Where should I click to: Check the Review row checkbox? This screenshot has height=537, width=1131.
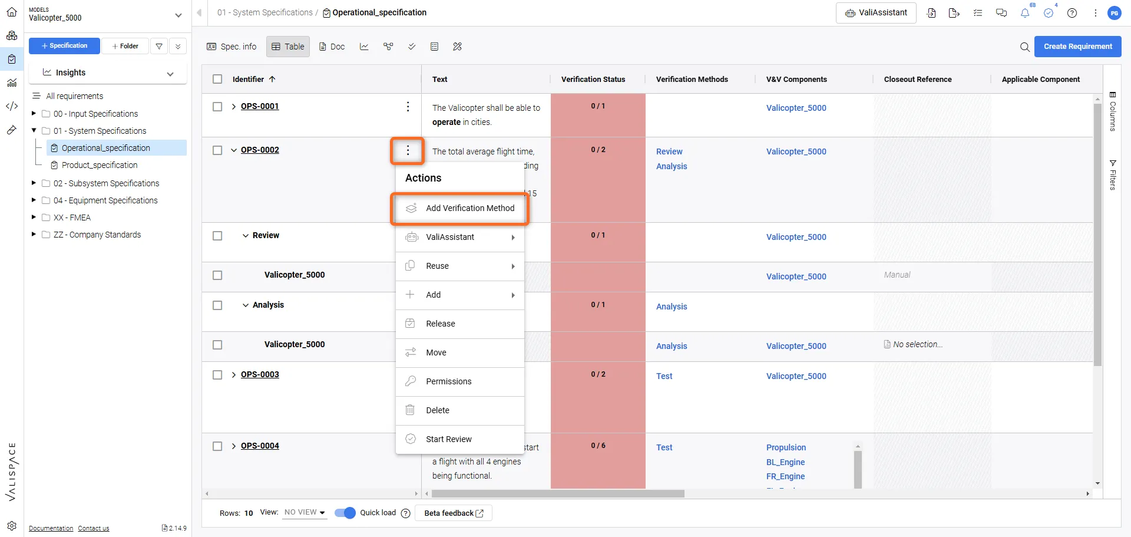[x=217, y=236]
